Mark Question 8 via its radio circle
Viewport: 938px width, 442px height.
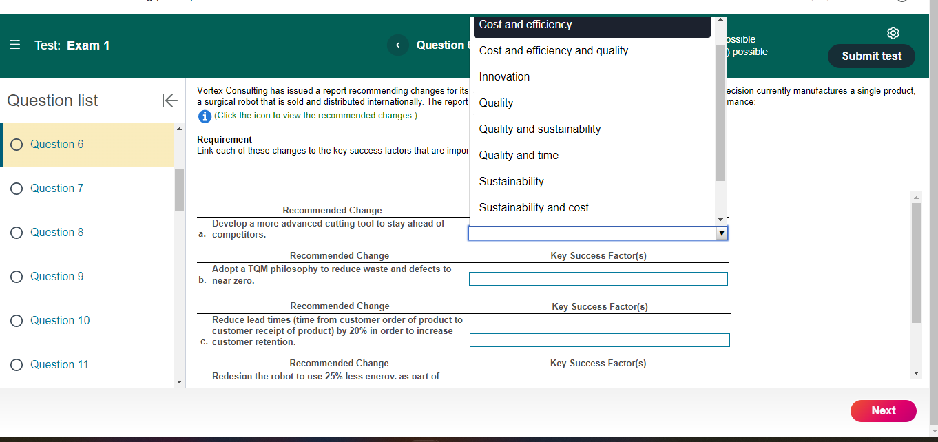16,232
